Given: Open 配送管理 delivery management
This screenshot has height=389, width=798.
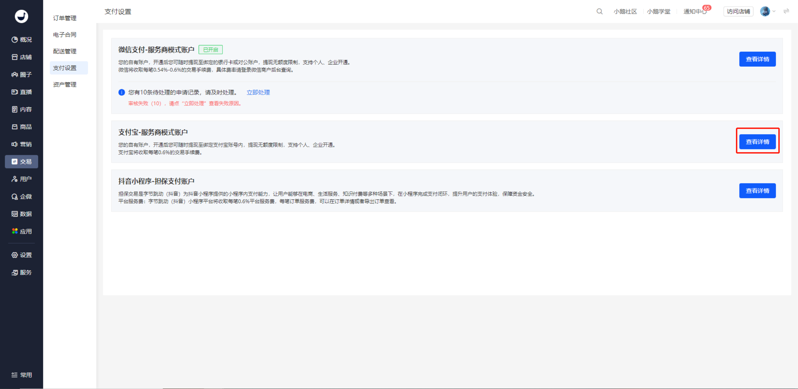Looking at the screenshot, I should [x=65, y=51].
